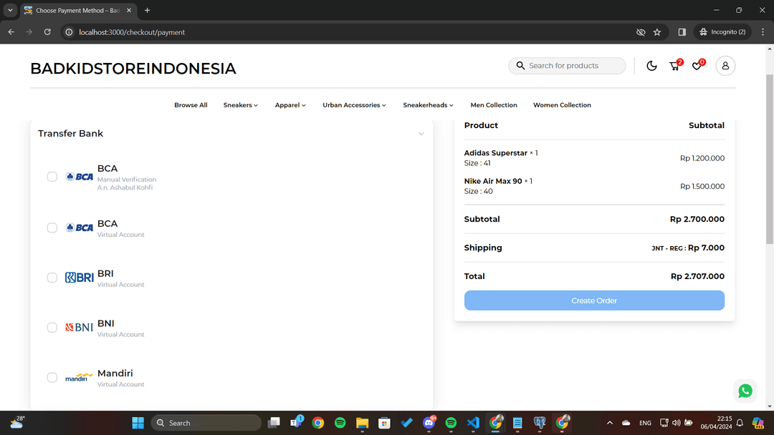
Task: Choose the BNI Virtual Account checkbox
Action: [52, 328]
